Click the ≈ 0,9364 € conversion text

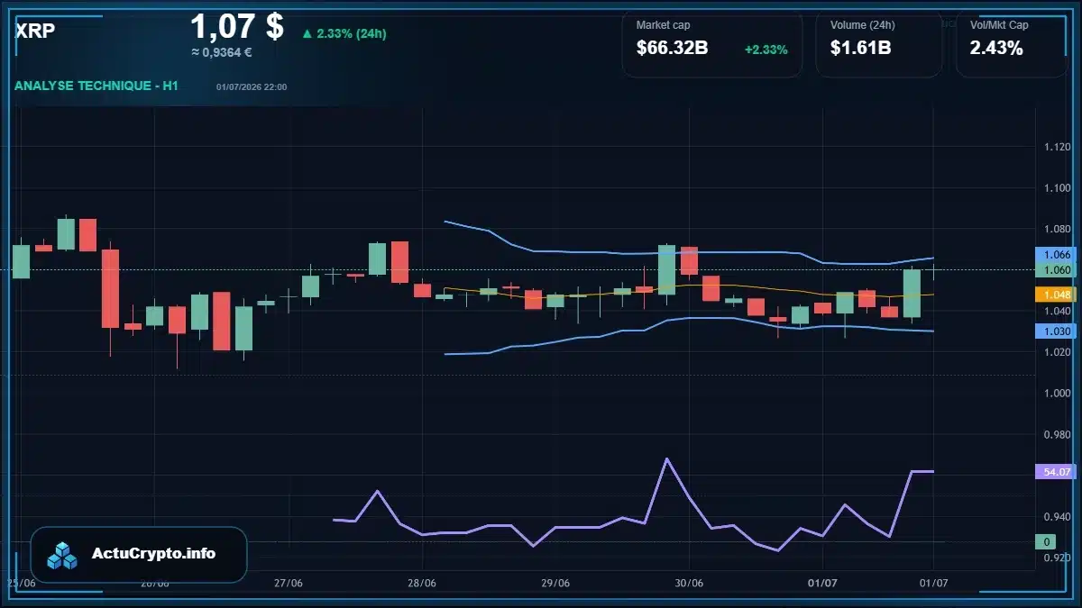point(222,52)
